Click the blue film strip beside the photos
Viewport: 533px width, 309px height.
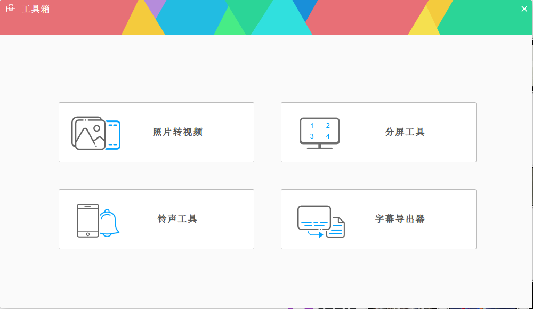tap(114, 135)
